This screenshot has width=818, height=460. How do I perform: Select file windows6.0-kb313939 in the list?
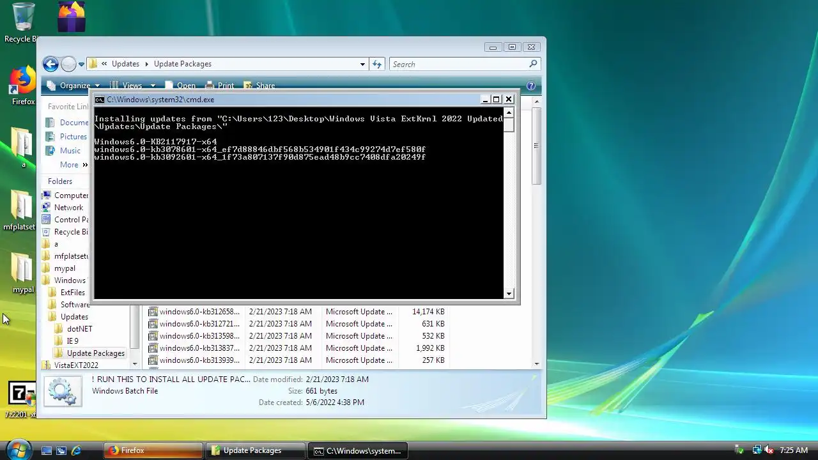[x=194, y=360]
